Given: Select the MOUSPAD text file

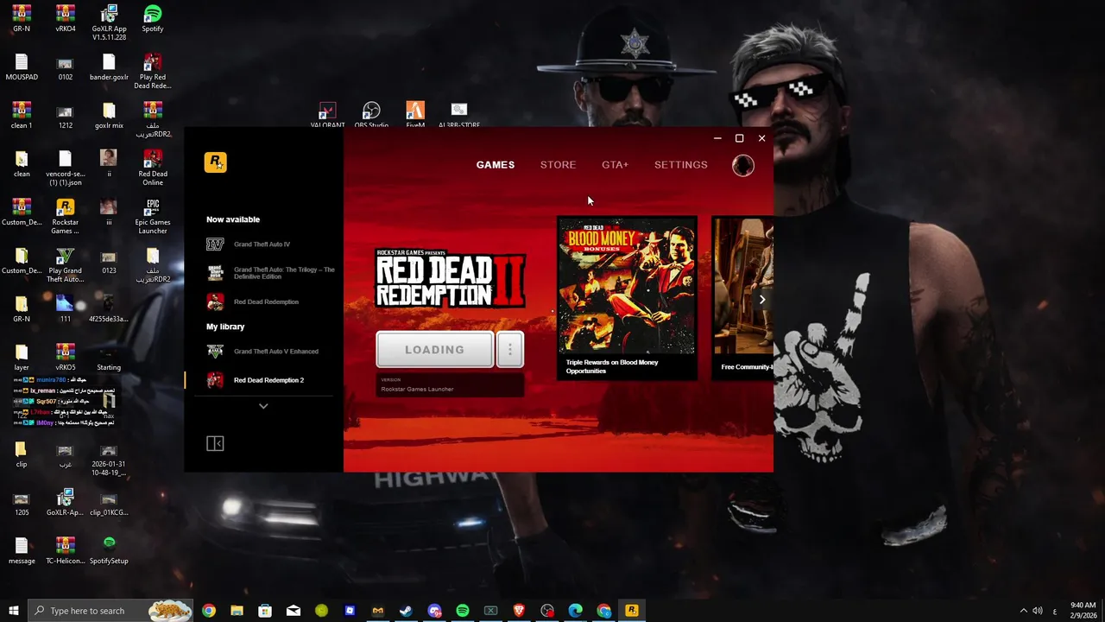Looking at the screenshot, I should pyautogui.click(x=22, y=67).
